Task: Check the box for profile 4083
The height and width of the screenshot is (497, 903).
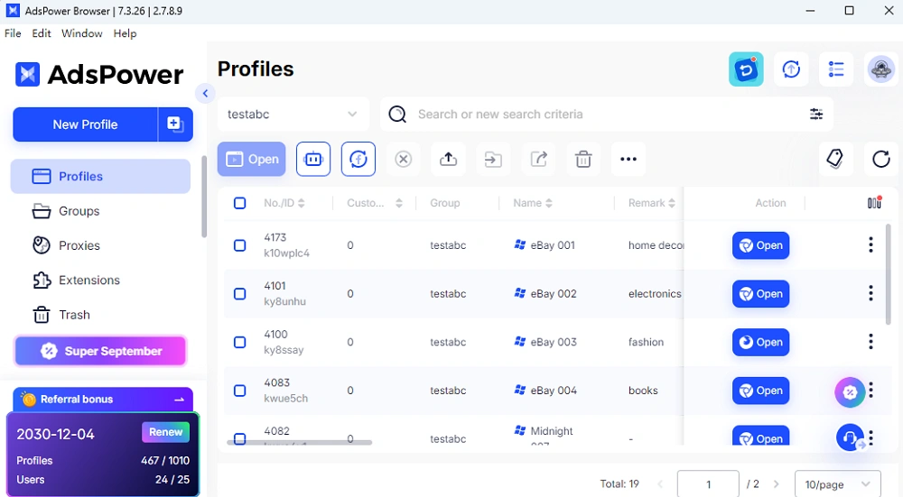Action: point(239,390)
